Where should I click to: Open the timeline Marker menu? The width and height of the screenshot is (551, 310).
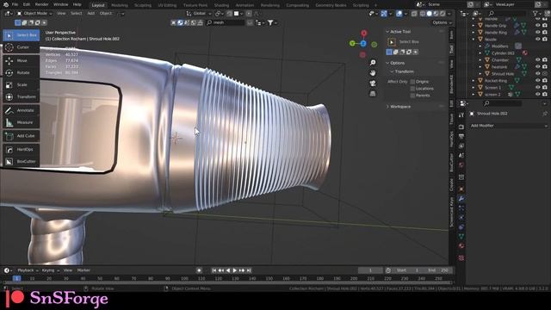tap(84, 270)
